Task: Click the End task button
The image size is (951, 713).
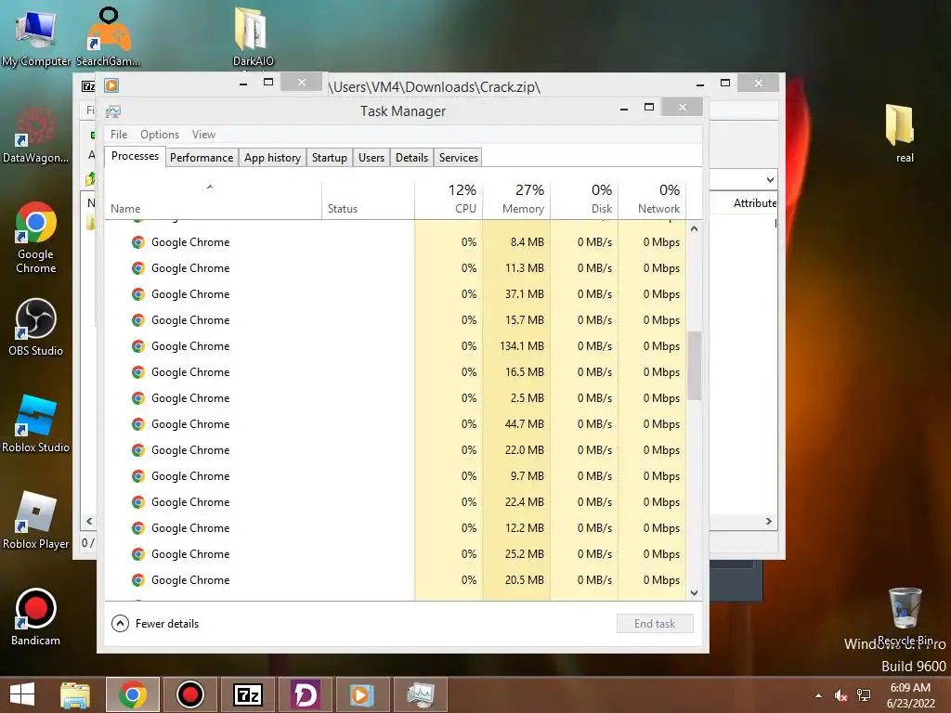Action: coord(655,624)
